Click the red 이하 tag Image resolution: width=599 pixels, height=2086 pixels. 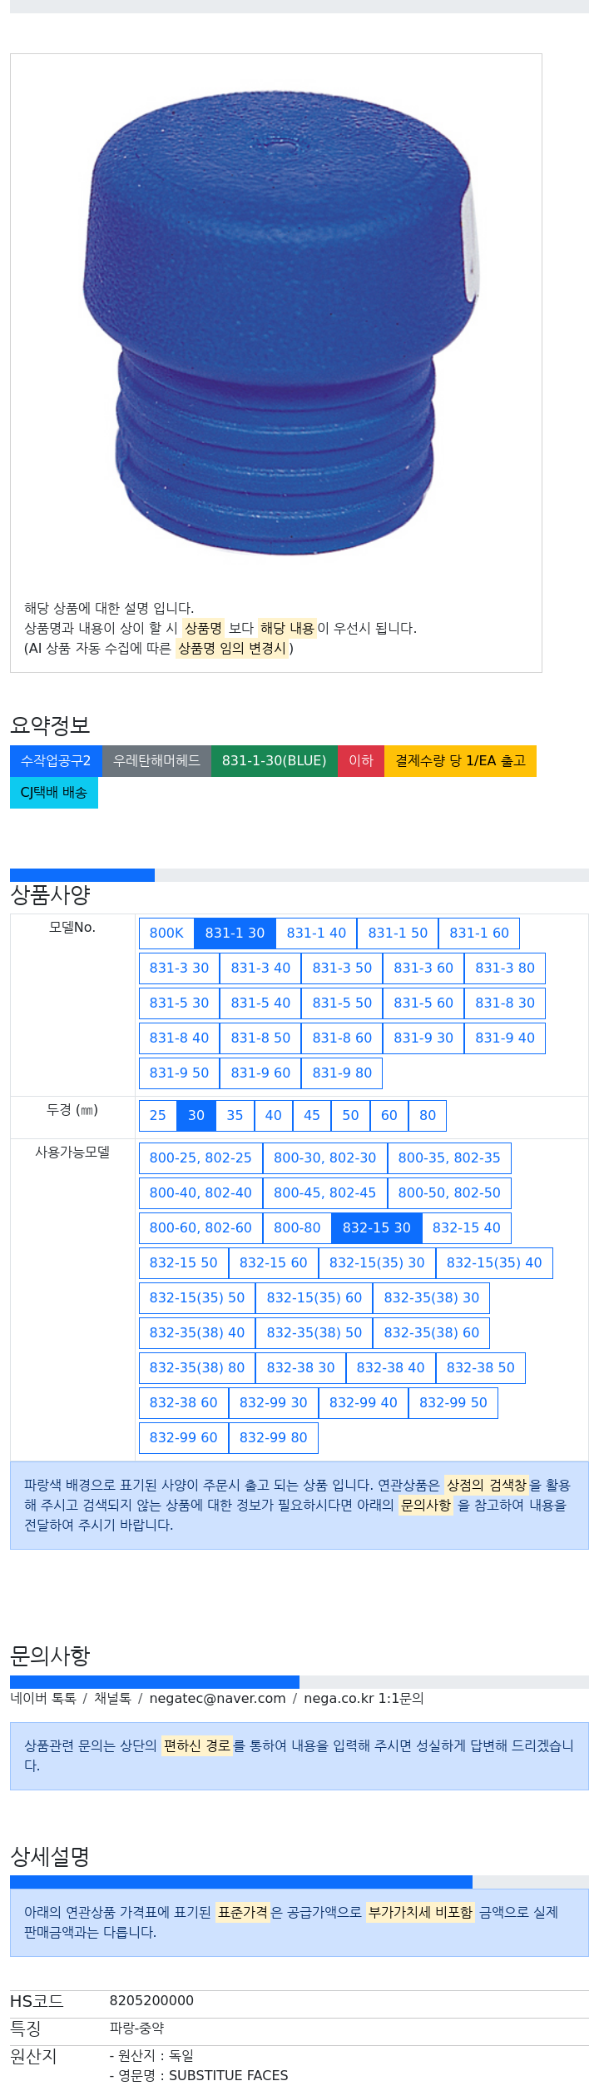[361, 761]
